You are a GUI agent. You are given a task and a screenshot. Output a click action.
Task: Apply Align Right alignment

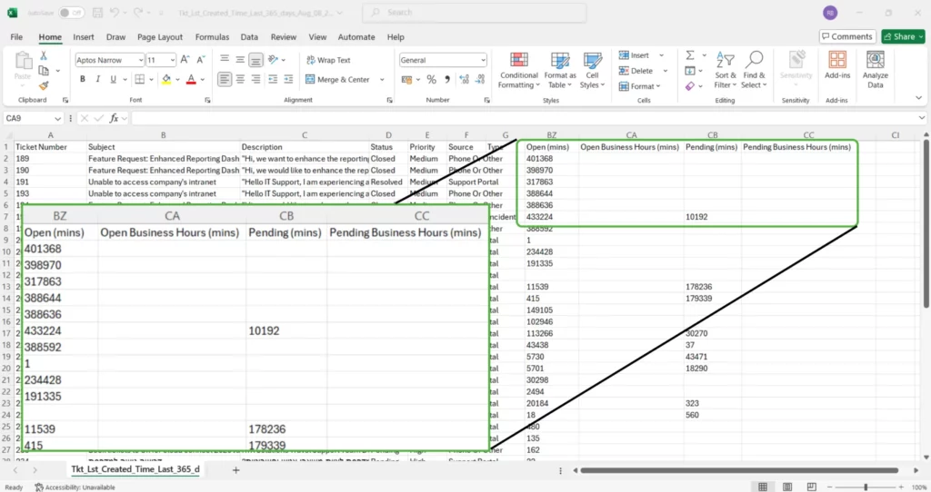pyautogui.click(x=255, y=79)
